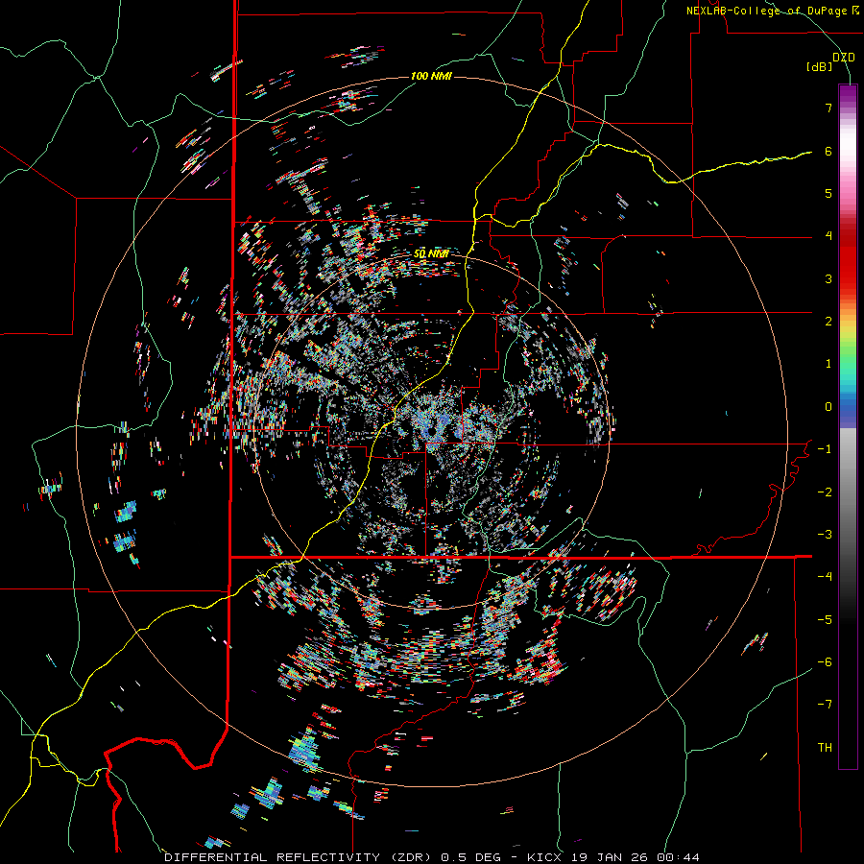
Task: Click the -7 value on the colorbar
Action: [x=825, y=705]
